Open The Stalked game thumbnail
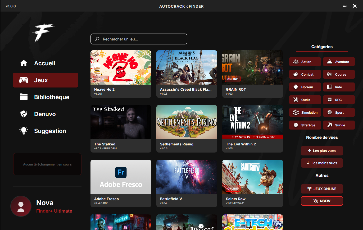Screen dimensions: 363x230 point(121,122)
